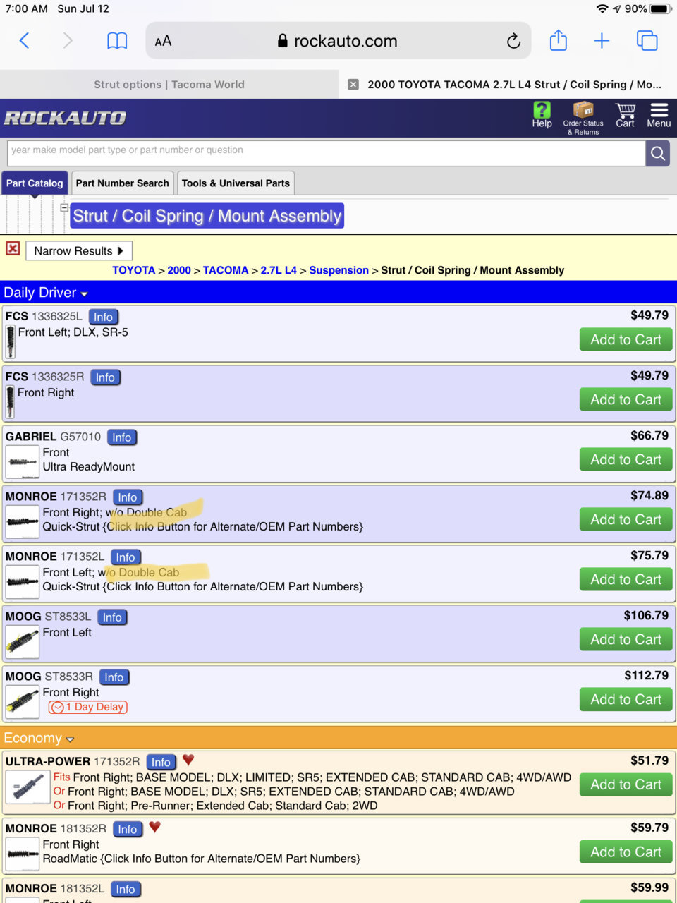Open Info for Gabriel G57010
Screen dimensions: 677x903
pyautogui.click(x=121, y=437)
